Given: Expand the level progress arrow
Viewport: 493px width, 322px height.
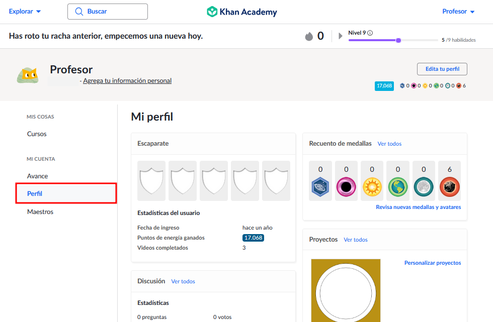Looking at the screenshot, I should (x=340, y=36).
